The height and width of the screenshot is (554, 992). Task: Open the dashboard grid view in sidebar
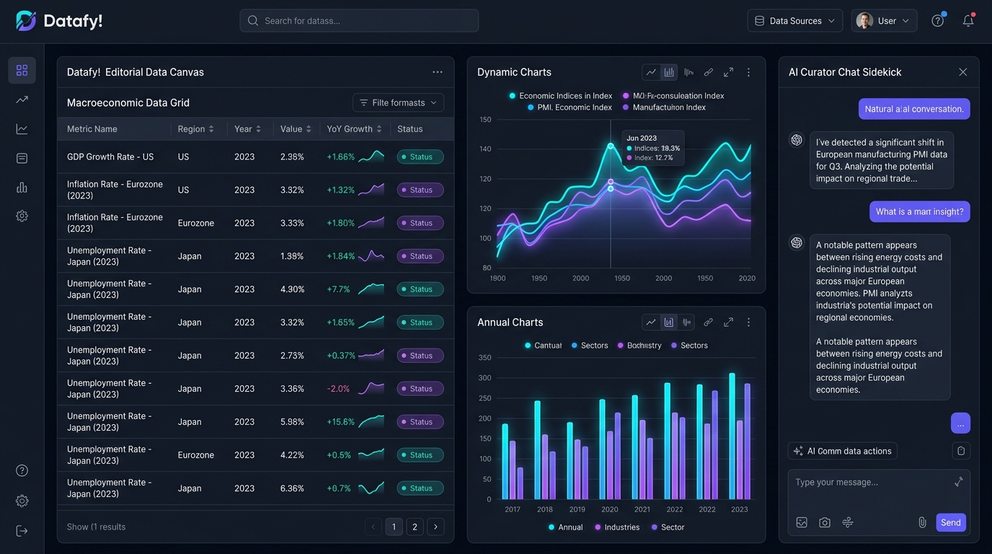(22, 70)
